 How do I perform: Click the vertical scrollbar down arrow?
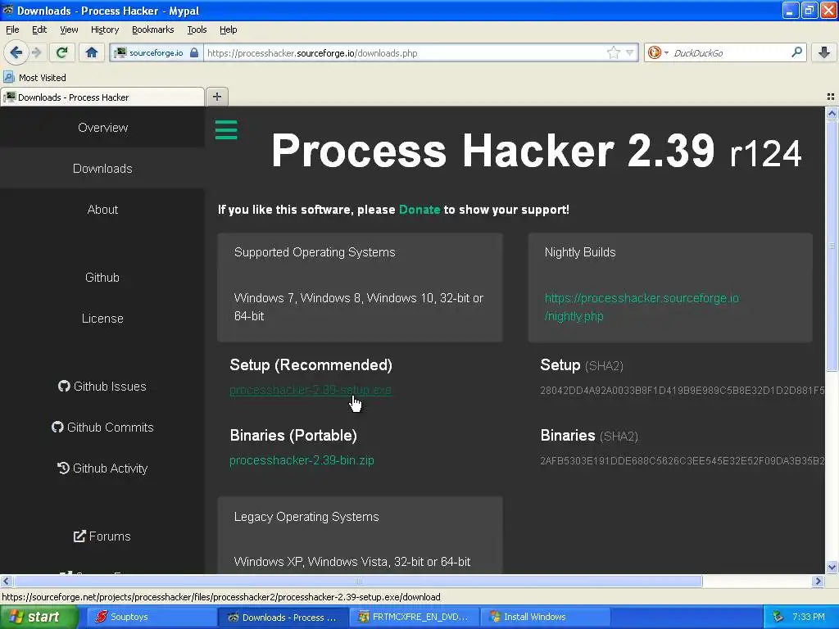coord(832,568)
